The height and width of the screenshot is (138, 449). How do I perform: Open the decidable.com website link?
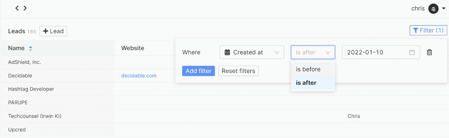point(139,76)
